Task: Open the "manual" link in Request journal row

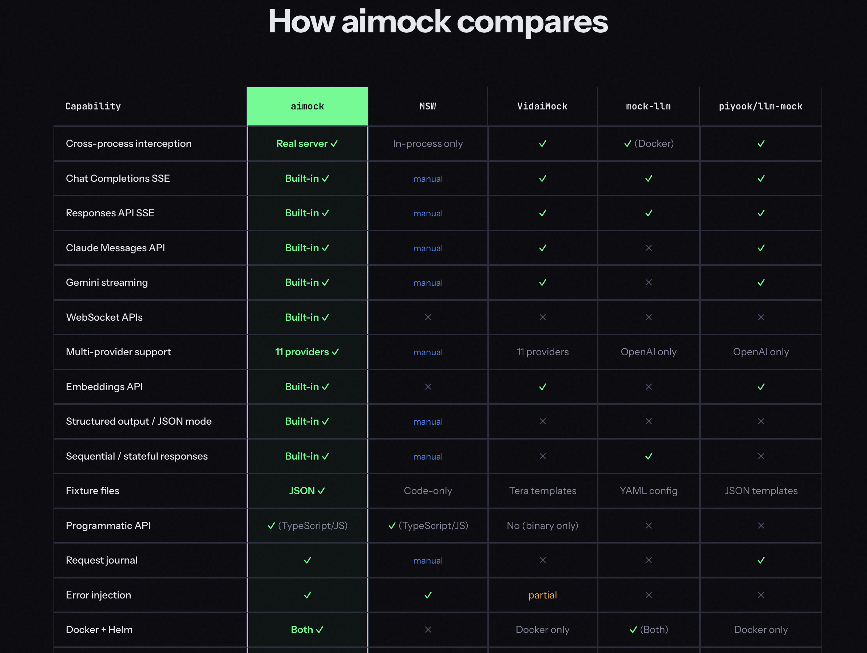Action: 428,561
